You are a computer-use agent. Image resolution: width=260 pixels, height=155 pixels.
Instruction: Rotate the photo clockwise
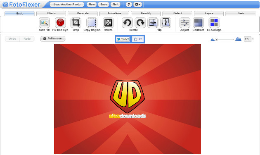(140, 23)
